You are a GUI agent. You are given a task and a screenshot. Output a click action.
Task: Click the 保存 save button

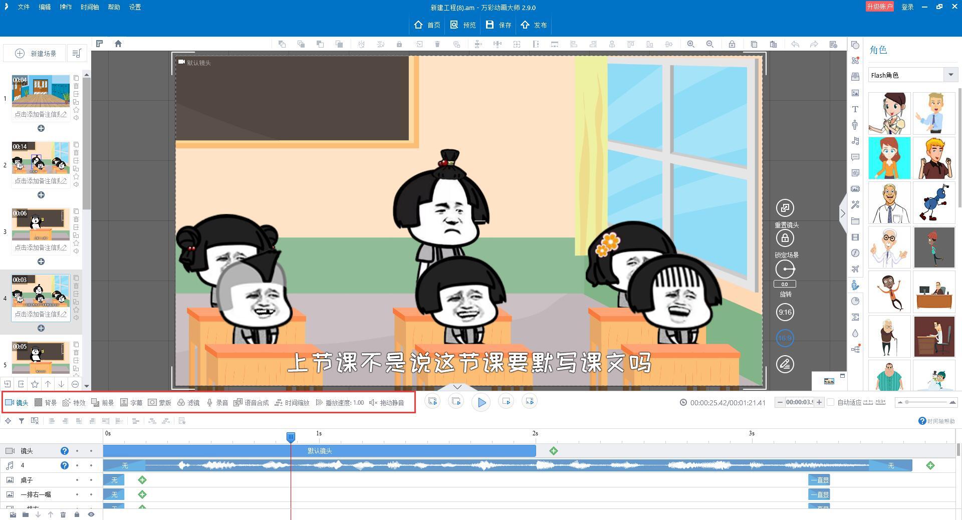point(498,25)
